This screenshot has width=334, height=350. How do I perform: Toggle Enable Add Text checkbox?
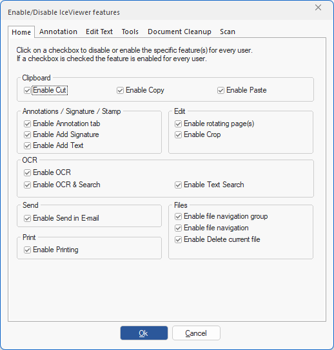click(27, 146)
